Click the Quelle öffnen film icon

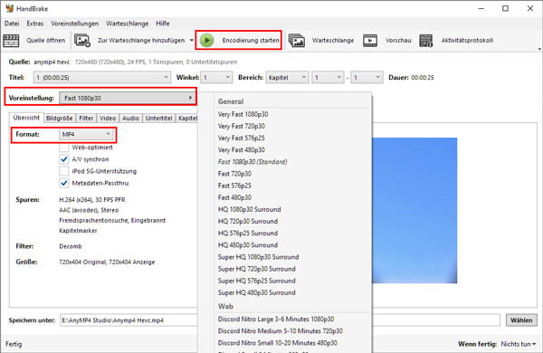coord(11,41)
